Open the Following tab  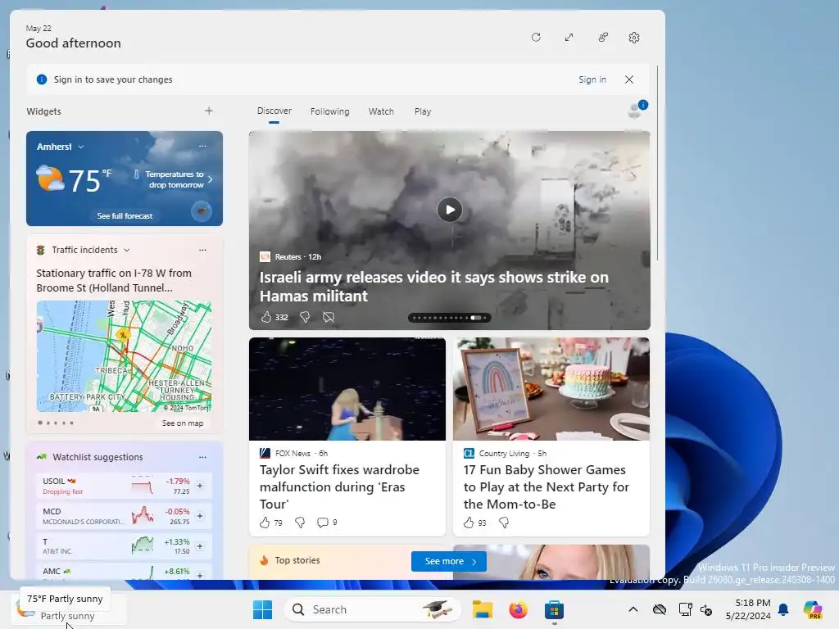coord(329,111)
